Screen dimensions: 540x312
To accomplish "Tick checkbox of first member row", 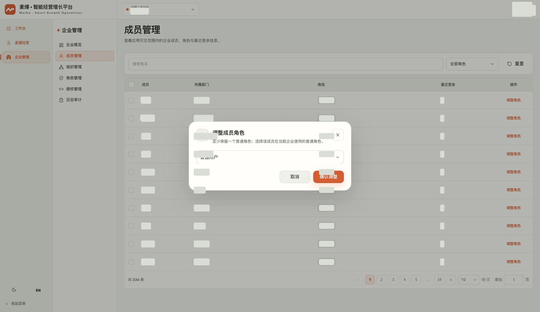I will pyautogui.click(x=131, y=100).
